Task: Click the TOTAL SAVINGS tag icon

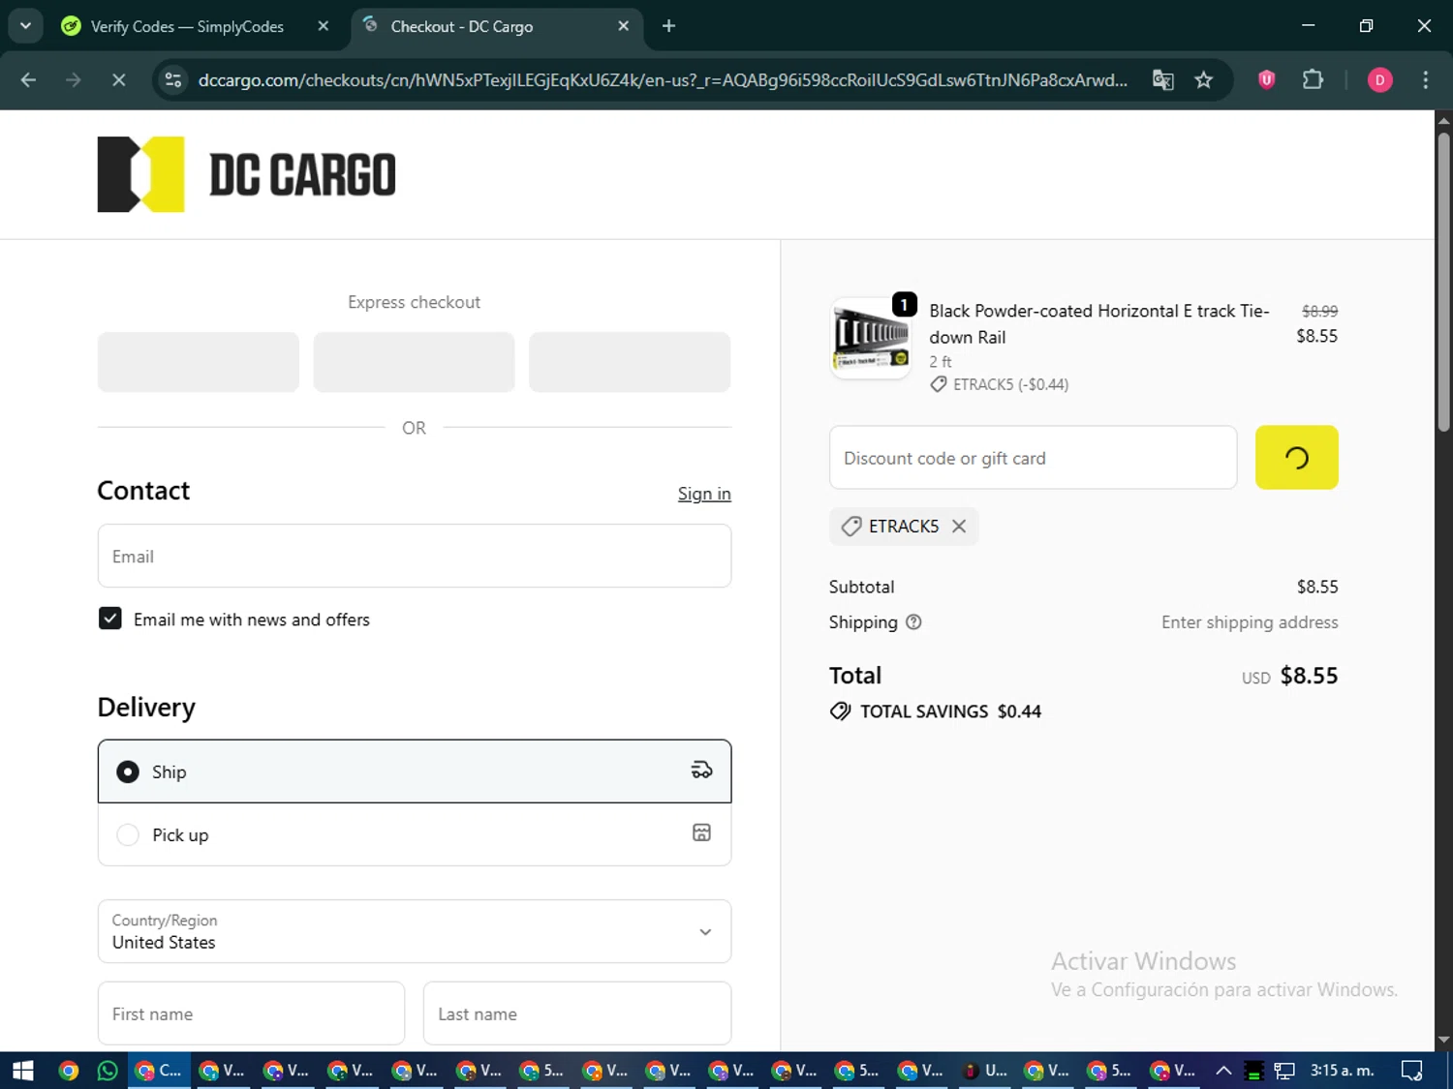Action: [x=841, y=711]
